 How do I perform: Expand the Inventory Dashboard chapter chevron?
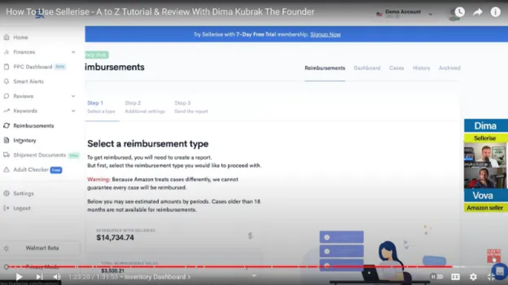point(190,277)
